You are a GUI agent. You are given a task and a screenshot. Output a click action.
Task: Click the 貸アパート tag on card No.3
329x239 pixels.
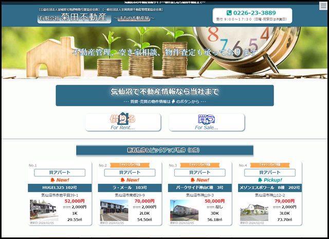(200, 173)
